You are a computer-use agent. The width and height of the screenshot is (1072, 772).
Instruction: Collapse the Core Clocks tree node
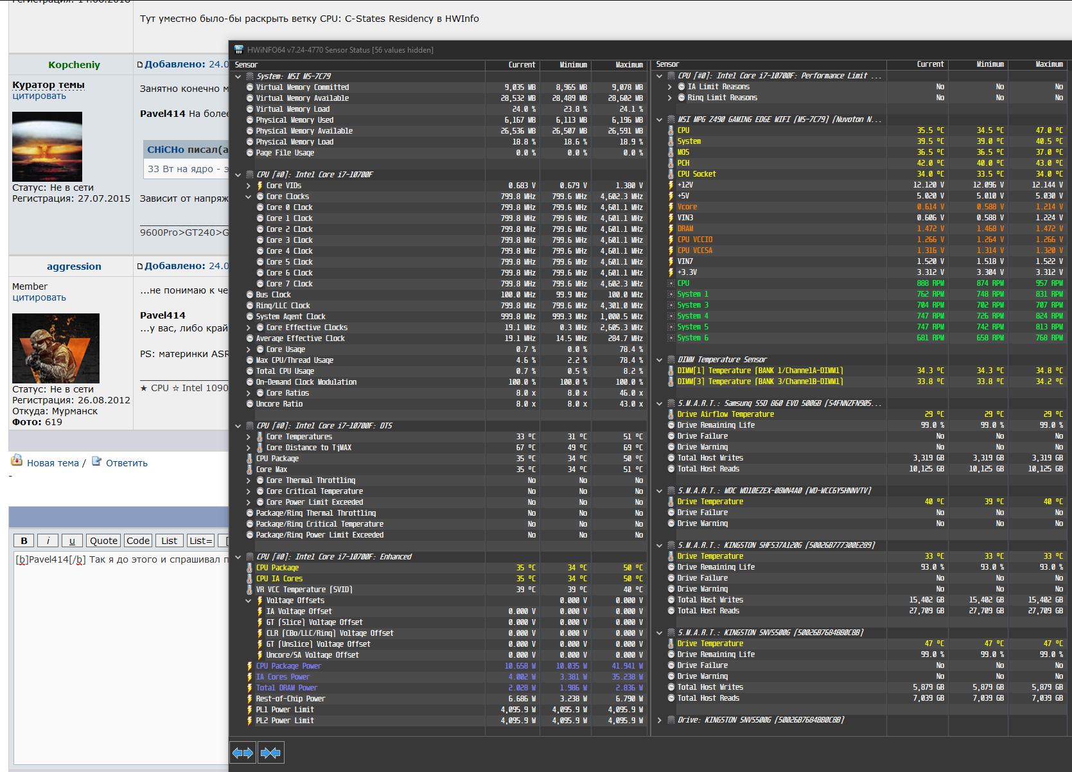pyautogui.click(x=249, y=197)
